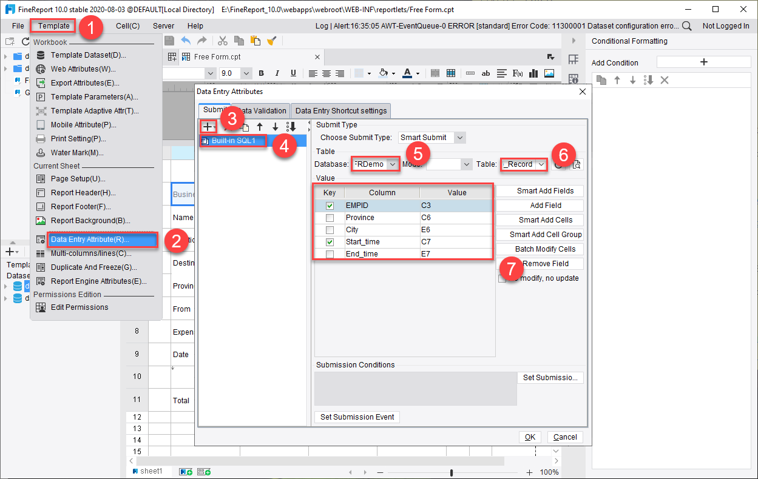Screen dimensions: 758x479
Task: Click the Merge cells icon
Action: tap(435, 73)
